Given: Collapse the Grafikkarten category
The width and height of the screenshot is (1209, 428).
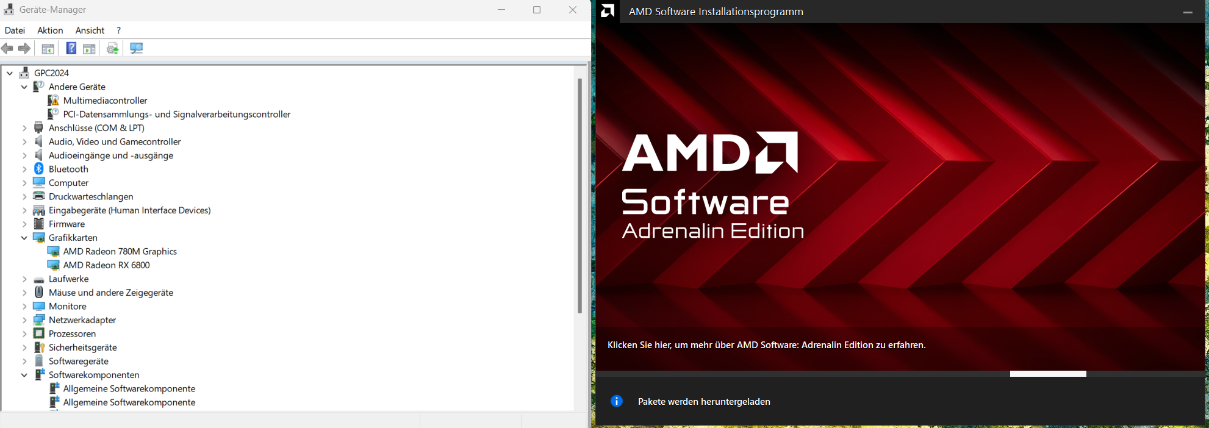Looking at the screenshot, I should coord(24,238).
